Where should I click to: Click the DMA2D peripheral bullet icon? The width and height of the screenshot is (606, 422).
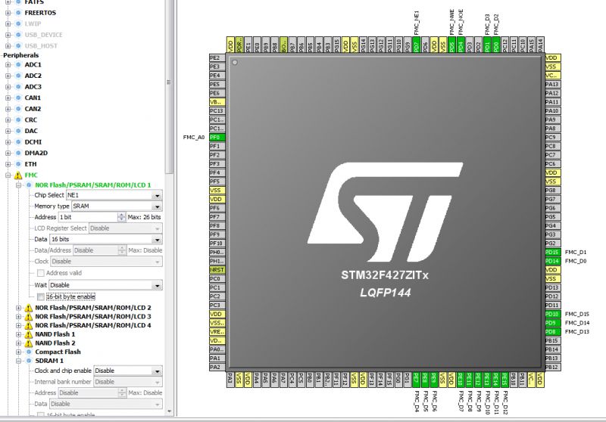point(18,153)
